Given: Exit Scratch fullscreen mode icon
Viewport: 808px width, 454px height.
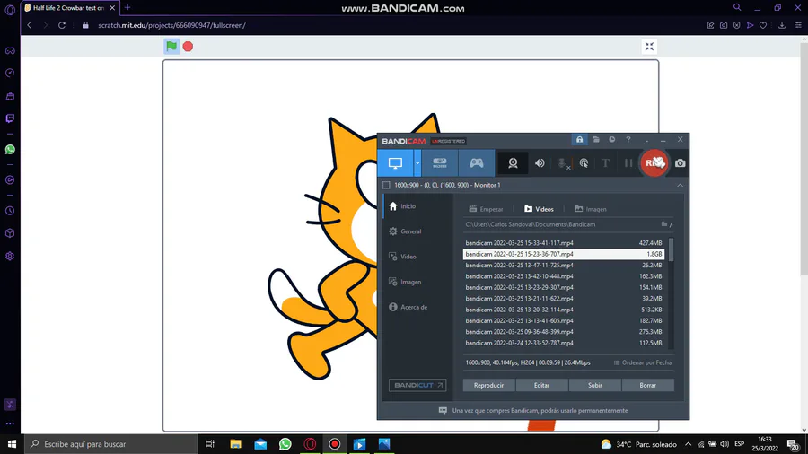Looking at the screenshot, I should (649, 47).
